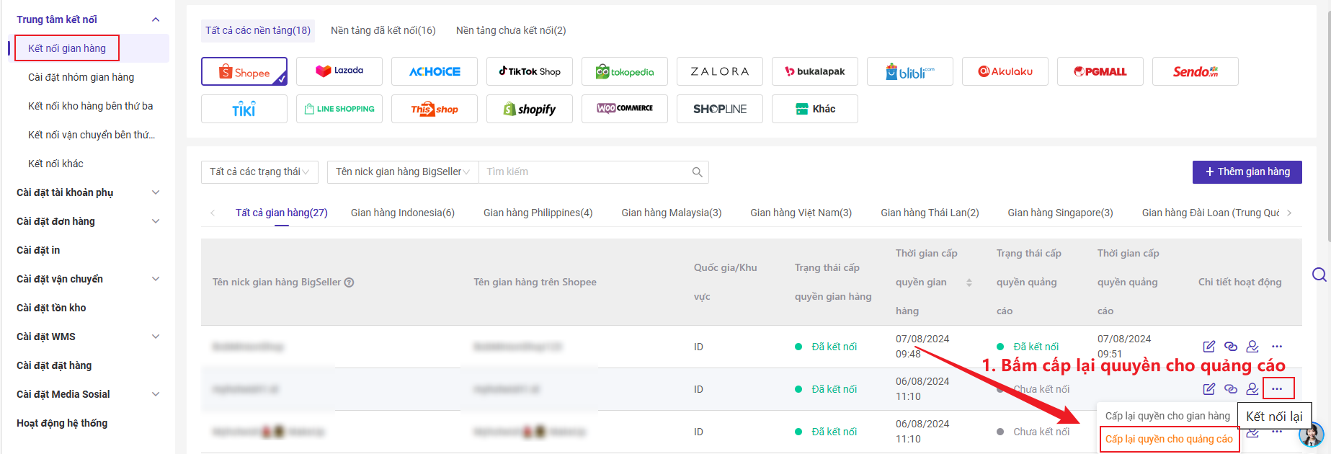The image size is (1331, 454).
Task: Select the Bukalapak platform
Action: (815, 71)
